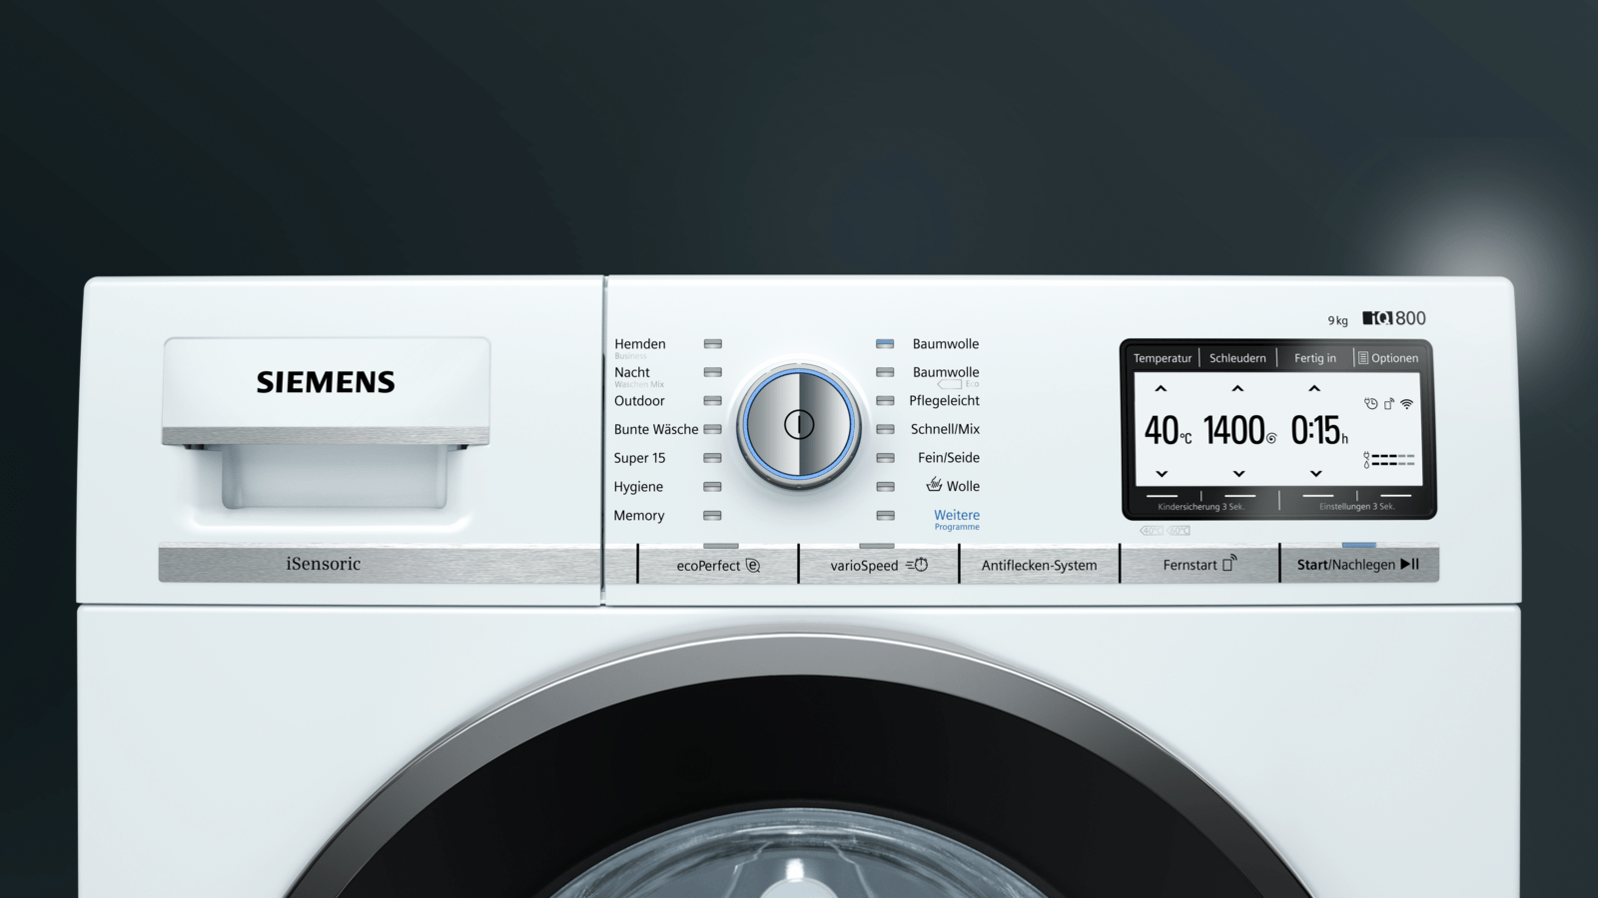The image size is (1598, 898).
Task: Select the Schleudern tab
Action: (x=1237, y=358)
